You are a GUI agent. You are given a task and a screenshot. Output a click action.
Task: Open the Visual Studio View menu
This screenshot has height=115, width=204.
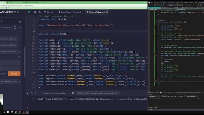click(158, 3)
